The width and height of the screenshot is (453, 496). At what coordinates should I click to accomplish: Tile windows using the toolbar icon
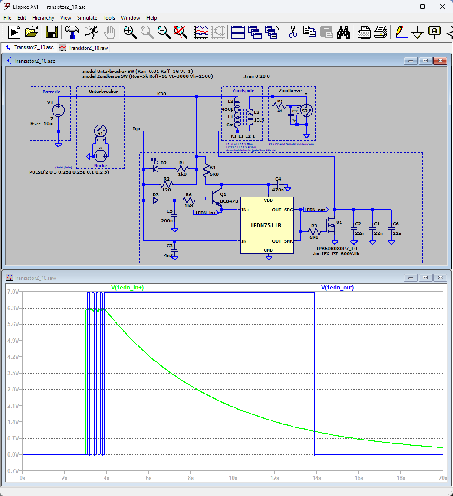[238, 32]
